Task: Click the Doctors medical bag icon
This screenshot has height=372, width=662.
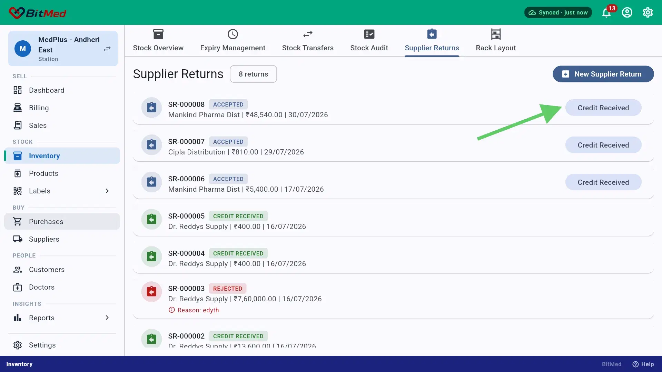Action: (18, 287)
